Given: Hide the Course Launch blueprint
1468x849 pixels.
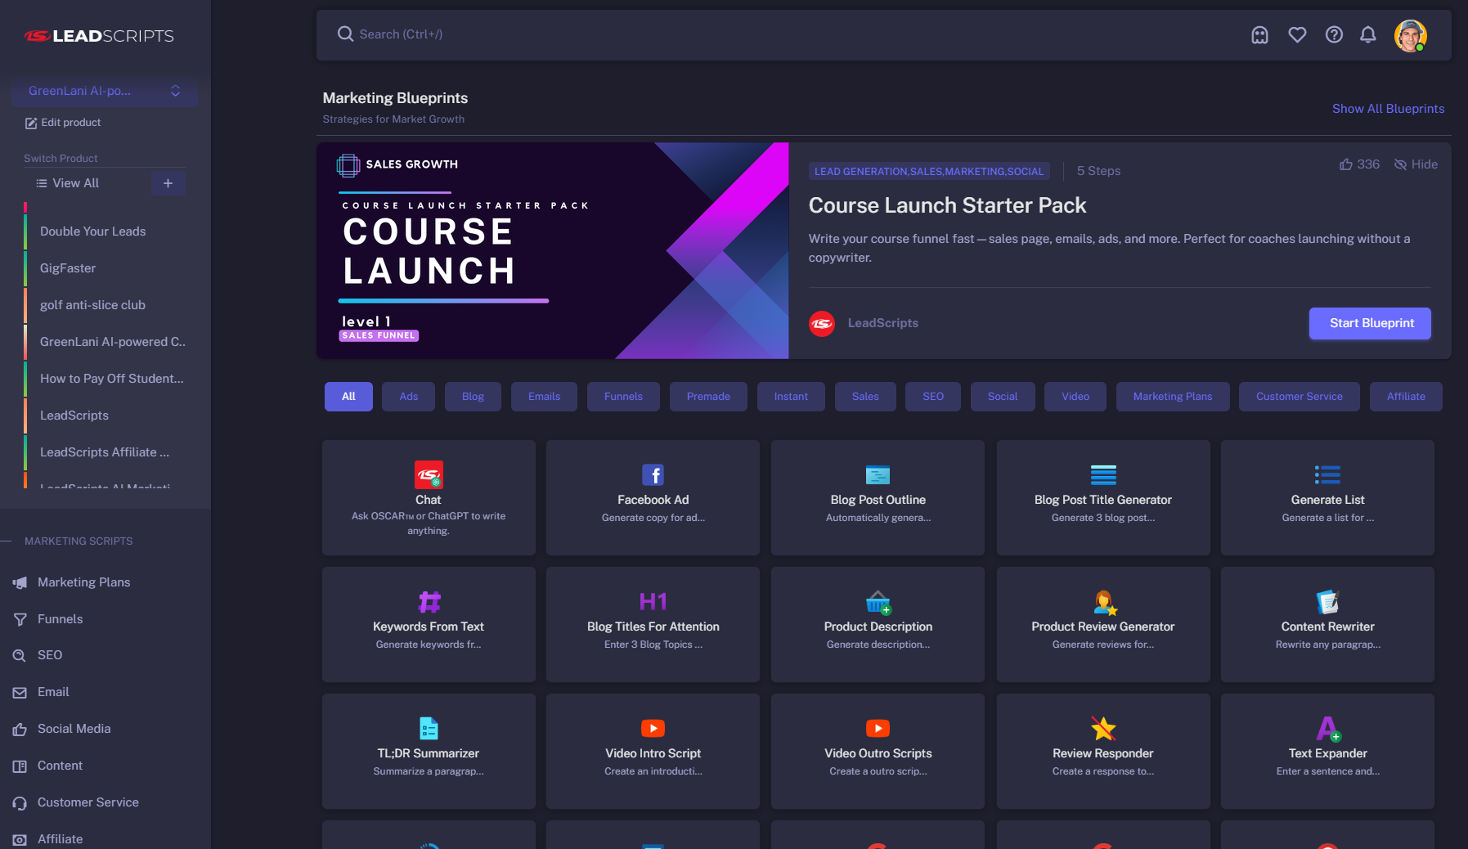Looking at the screenshot, I should tap(1416, 164).
